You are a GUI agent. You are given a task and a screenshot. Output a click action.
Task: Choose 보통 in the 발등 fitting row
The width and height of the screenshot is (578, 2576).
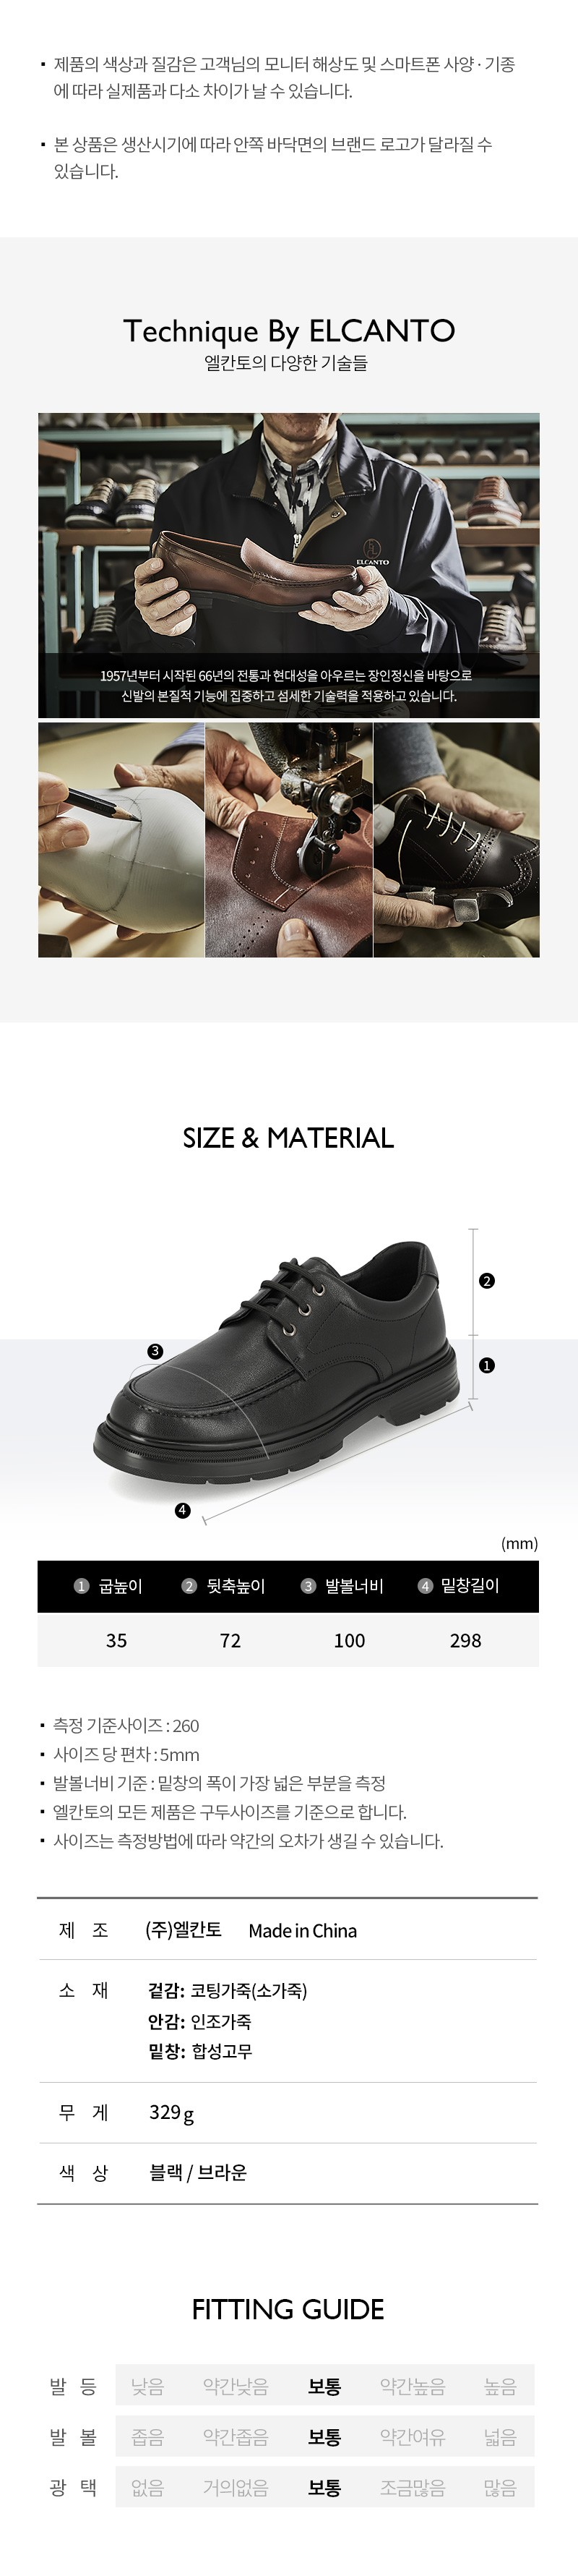coord(324,2387)
